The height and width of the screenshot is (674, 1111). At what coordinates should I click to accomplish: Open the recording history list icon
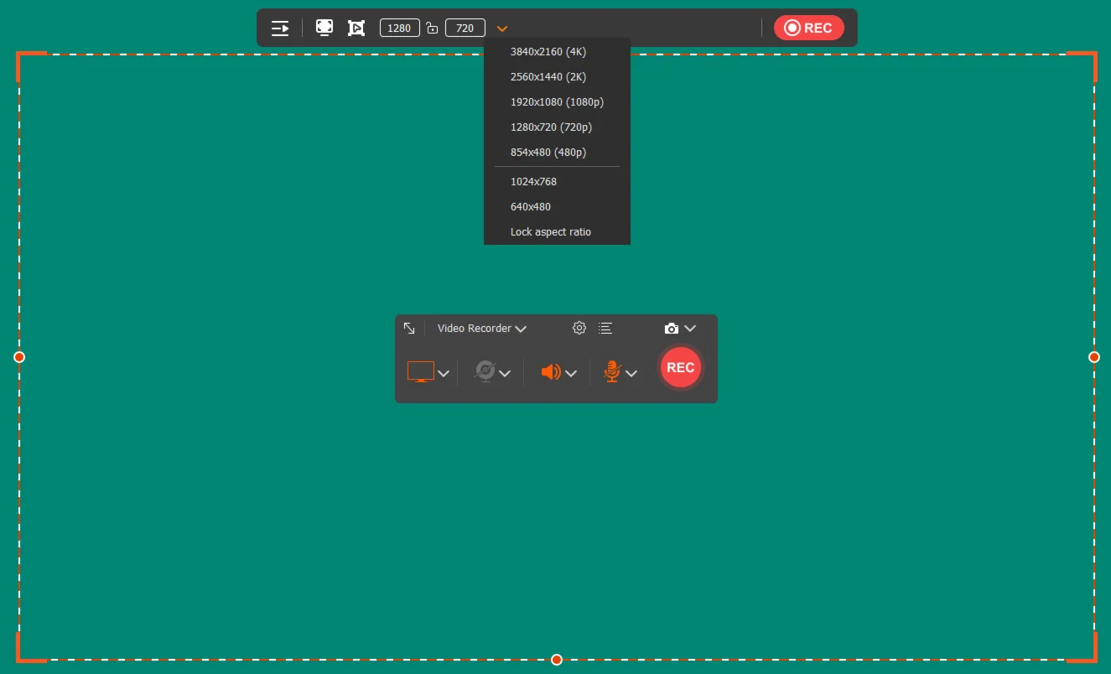(x=605, y=328)
